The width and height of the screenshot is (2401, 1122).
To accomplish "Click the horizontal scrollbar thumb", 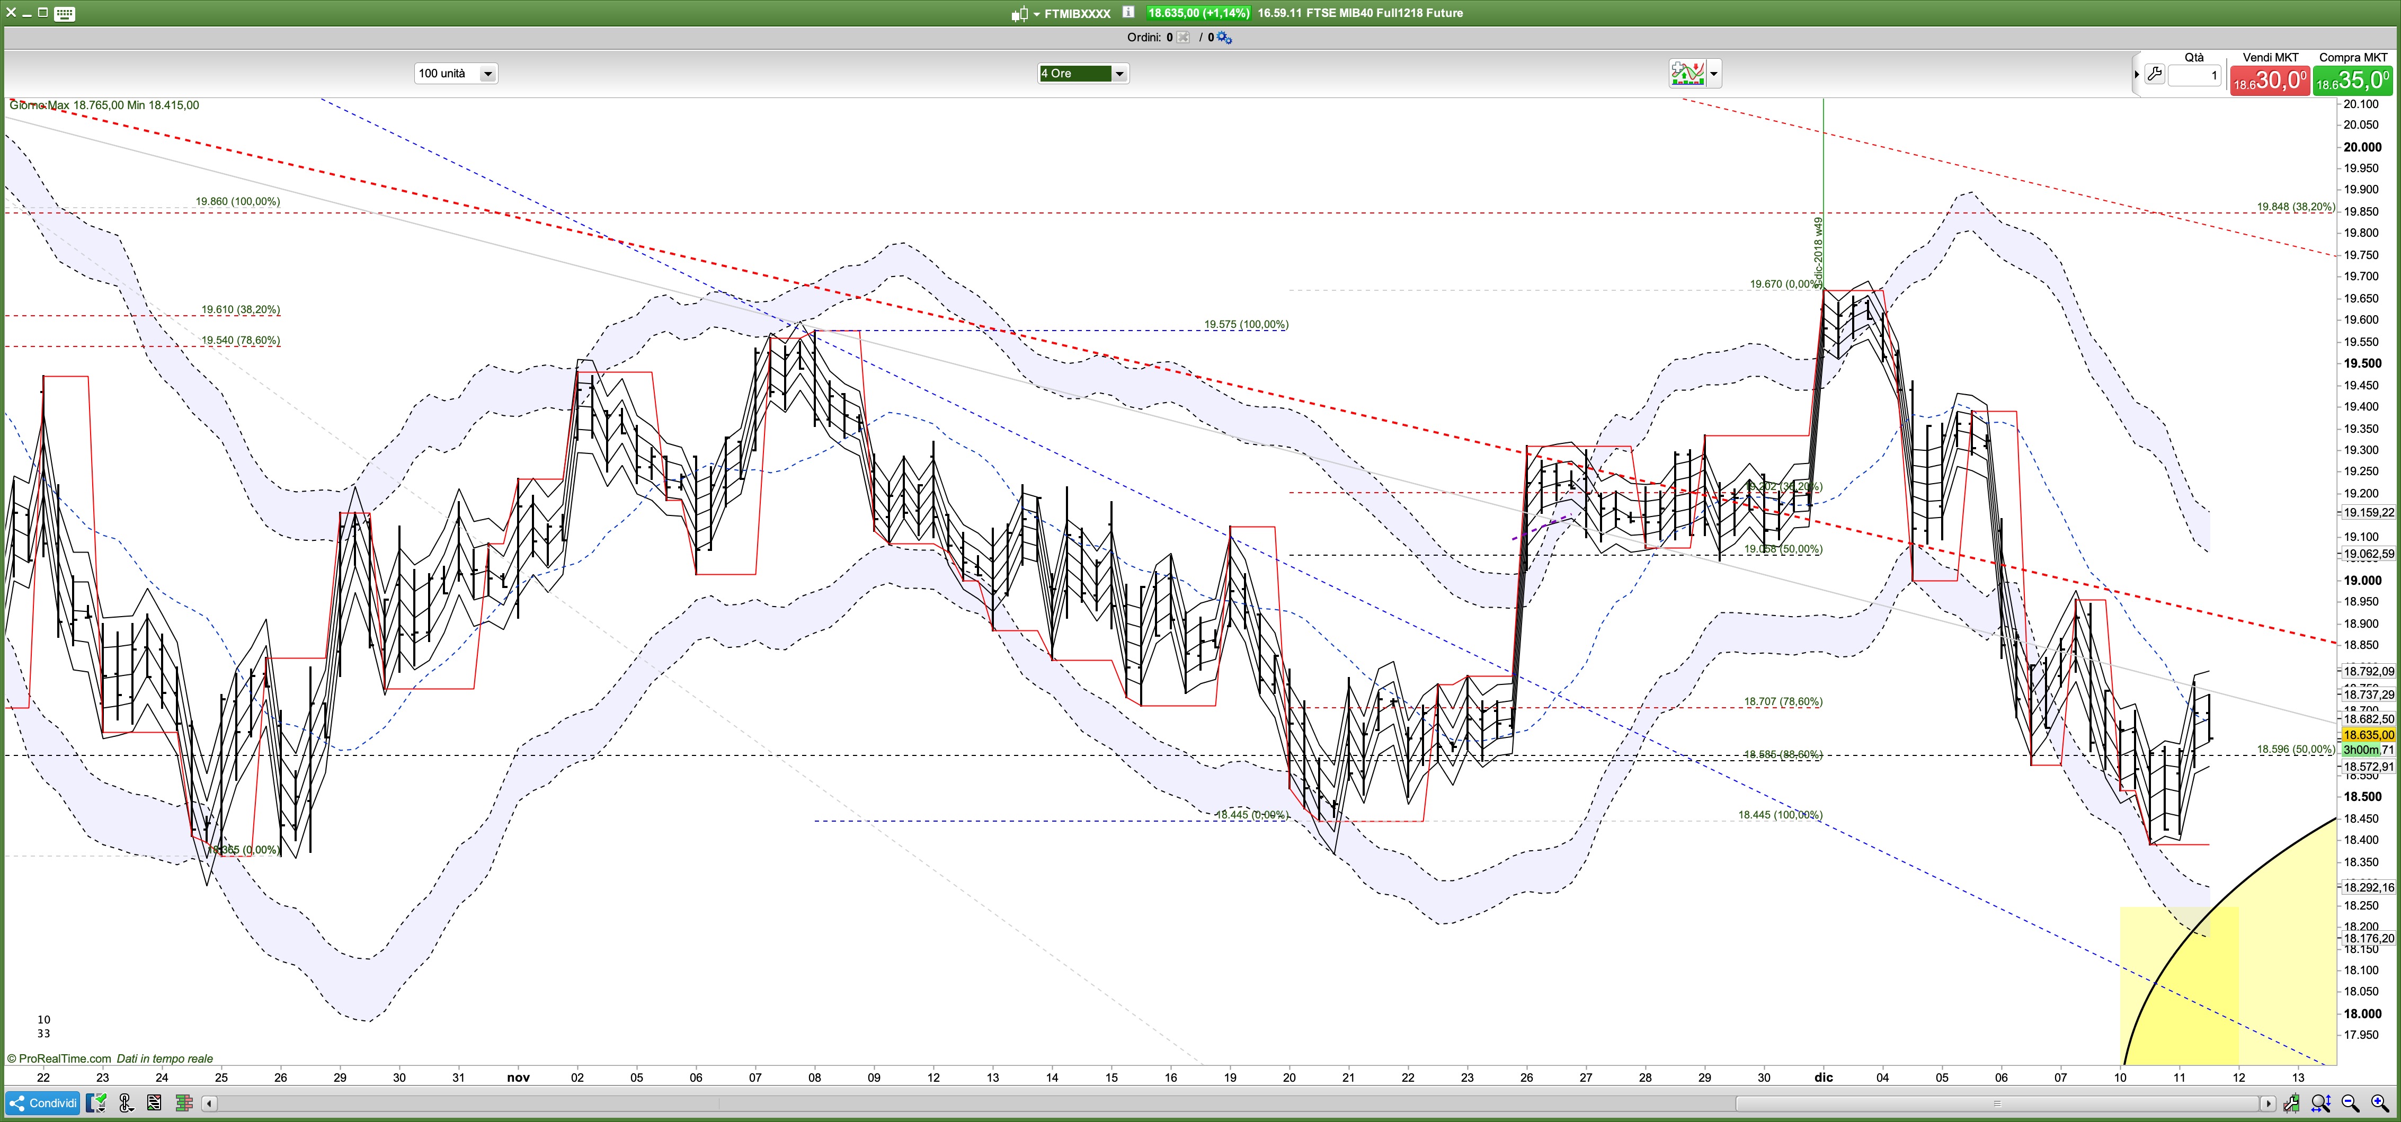I will (x=1996, y=1103).
